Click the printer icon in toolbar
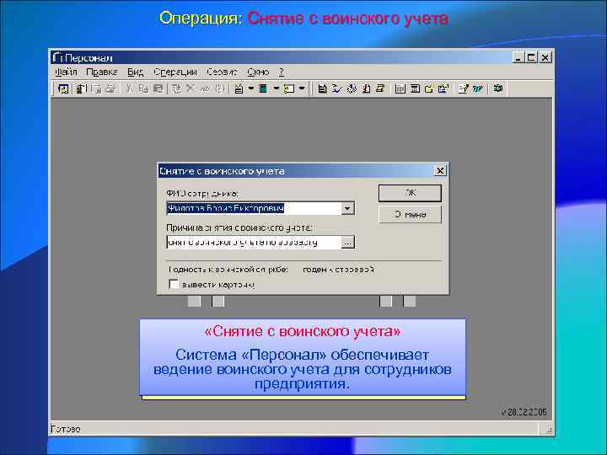The height and width of the screenshot is (455, 607). [110, 88]
